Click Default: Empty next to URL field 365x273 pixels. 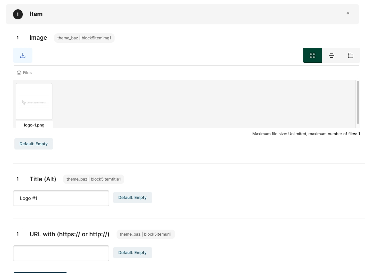click(x=132, y=253)
